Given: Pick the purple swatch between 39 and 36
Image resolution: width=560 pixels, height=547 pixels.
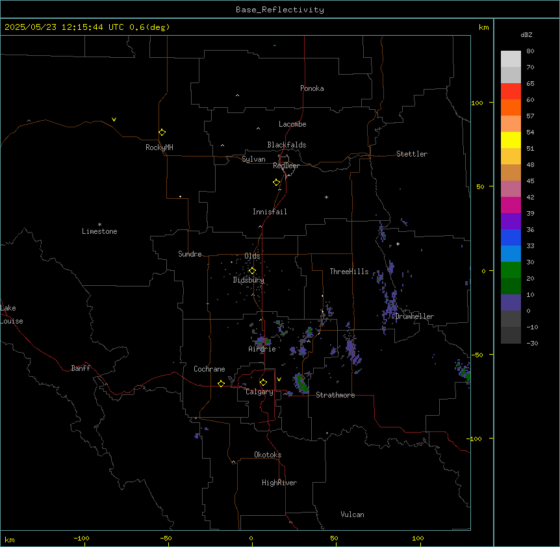Looking at the screenshot, I should (x=511, y=222).
